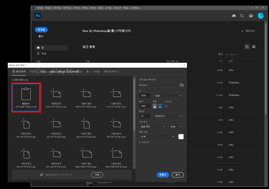
Task: Choose the custom 2100 x 1483 preset
Action: pyautogui.click(x=116, y=158)
